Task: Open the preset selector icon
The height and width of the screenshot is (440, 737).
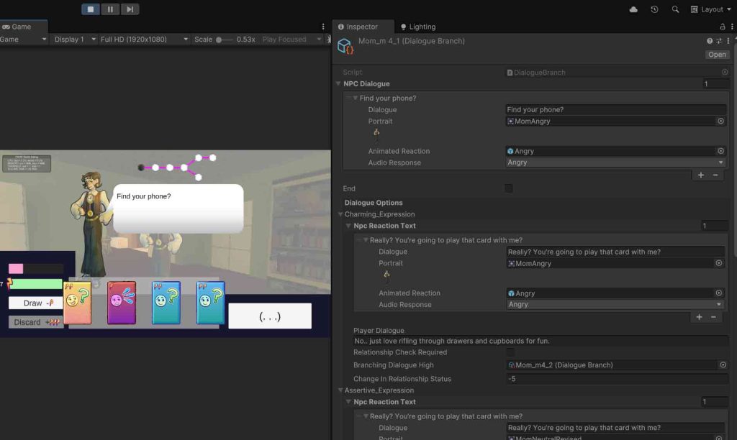Action: tap(719, 41)
